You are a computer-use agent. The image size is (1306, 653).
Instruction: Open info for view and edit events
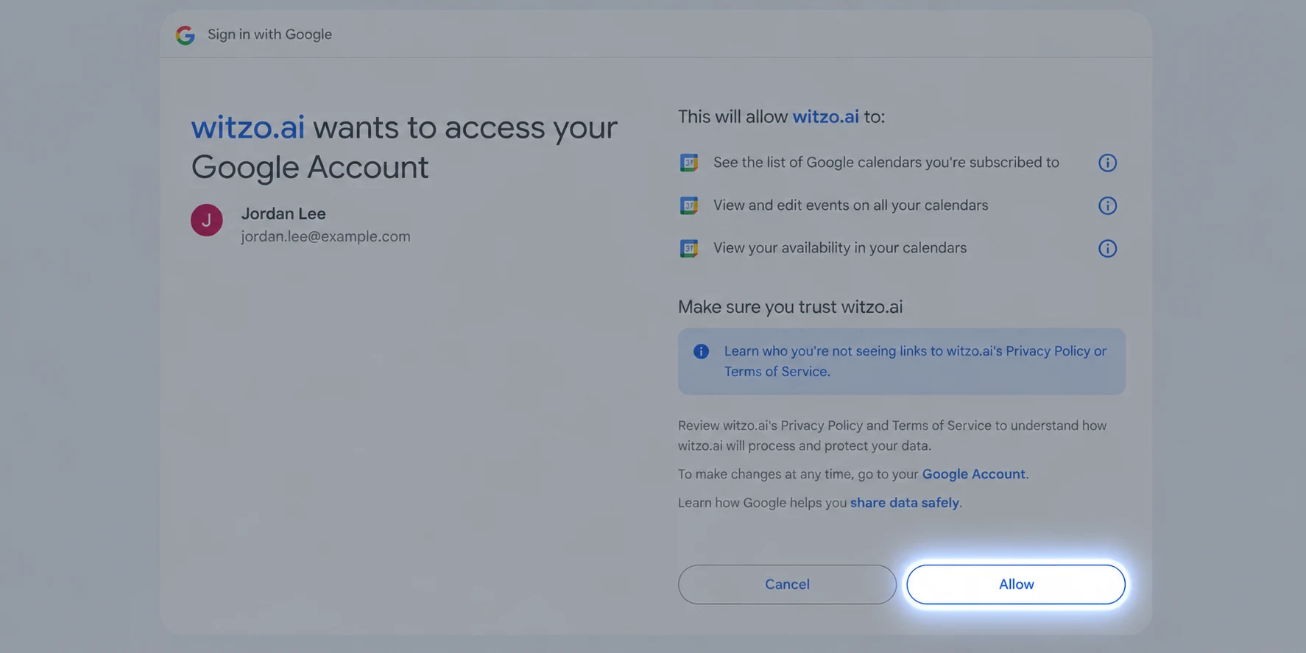click(1107, 205)
